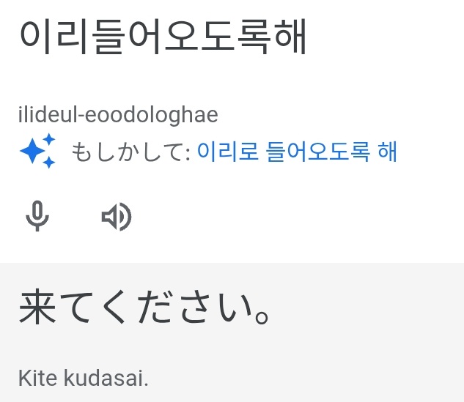
Task: Play source text with the speaker icon
Action: (116, 217)
